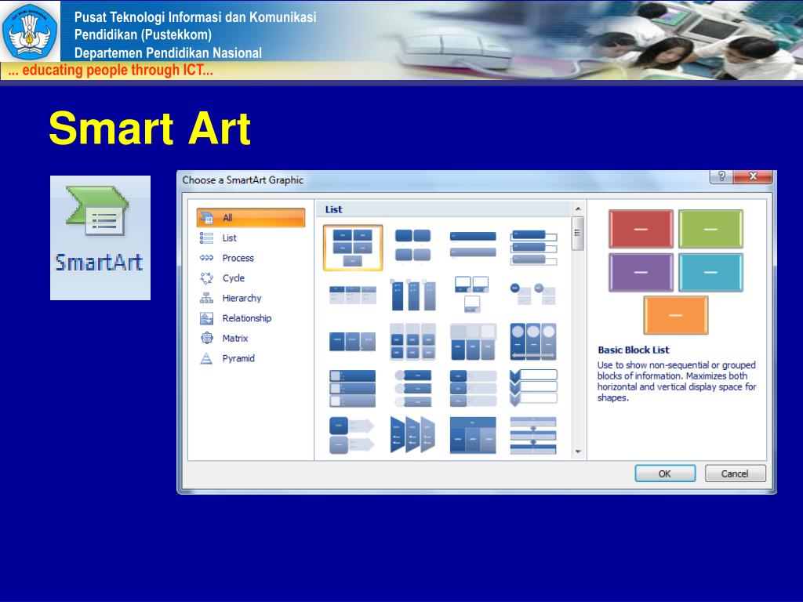Click the Pustekkom logo emblem in the header
Viewport: 803px width, 602px height.
pyautogui.click(x=30, y=31)
